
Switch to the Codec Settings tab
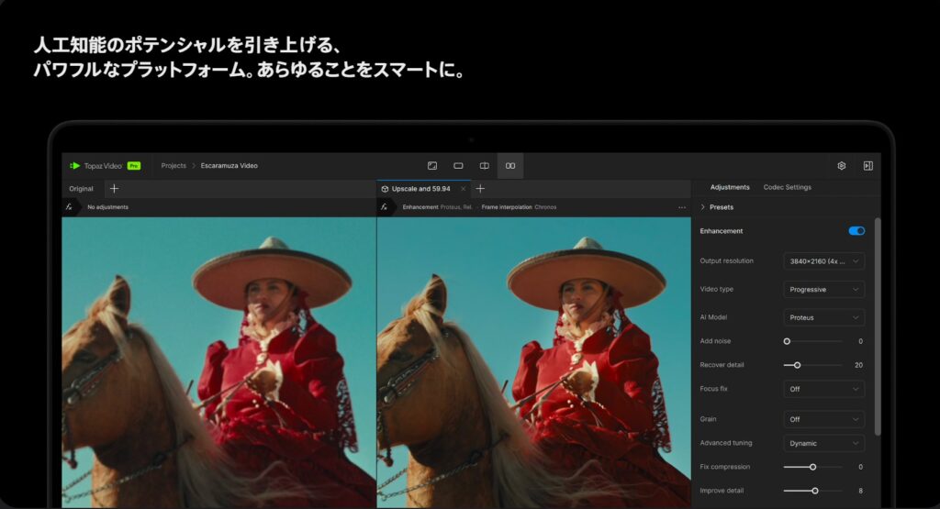coord(787,187)
